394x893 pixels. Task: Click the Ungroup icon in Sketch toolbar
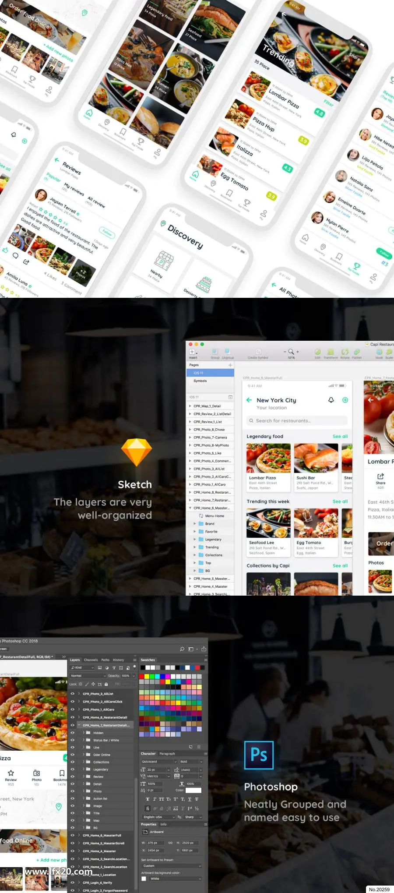228,352
